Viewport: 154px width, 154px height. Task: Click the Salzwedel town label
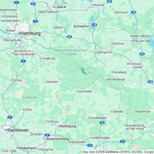pyautogui.click(x=85, y=91)
